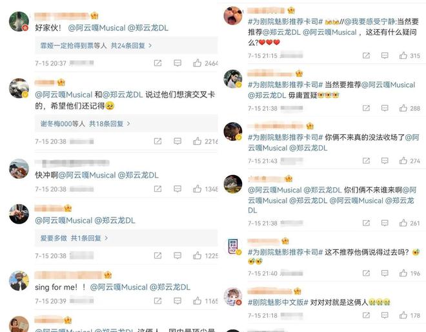Like the sing for me comment
426x332 pixels.
(198, 301)
